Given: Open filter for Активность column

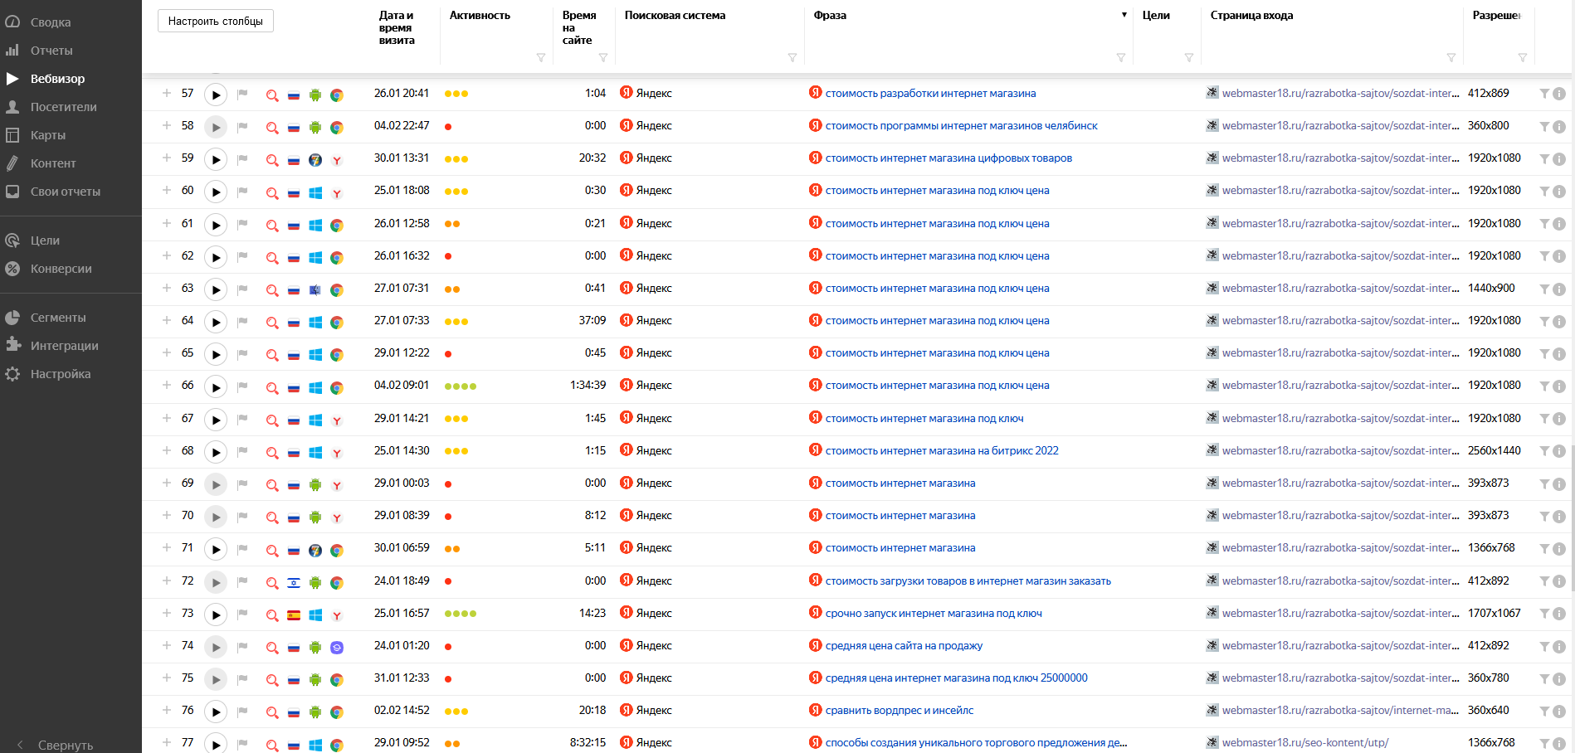Looking at the screenshot, I should (541, 57).
